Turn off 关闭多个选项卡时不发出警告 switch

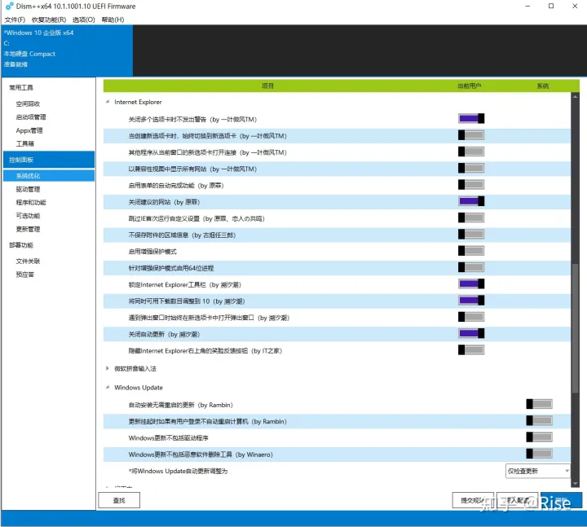(x=471, y=119)
